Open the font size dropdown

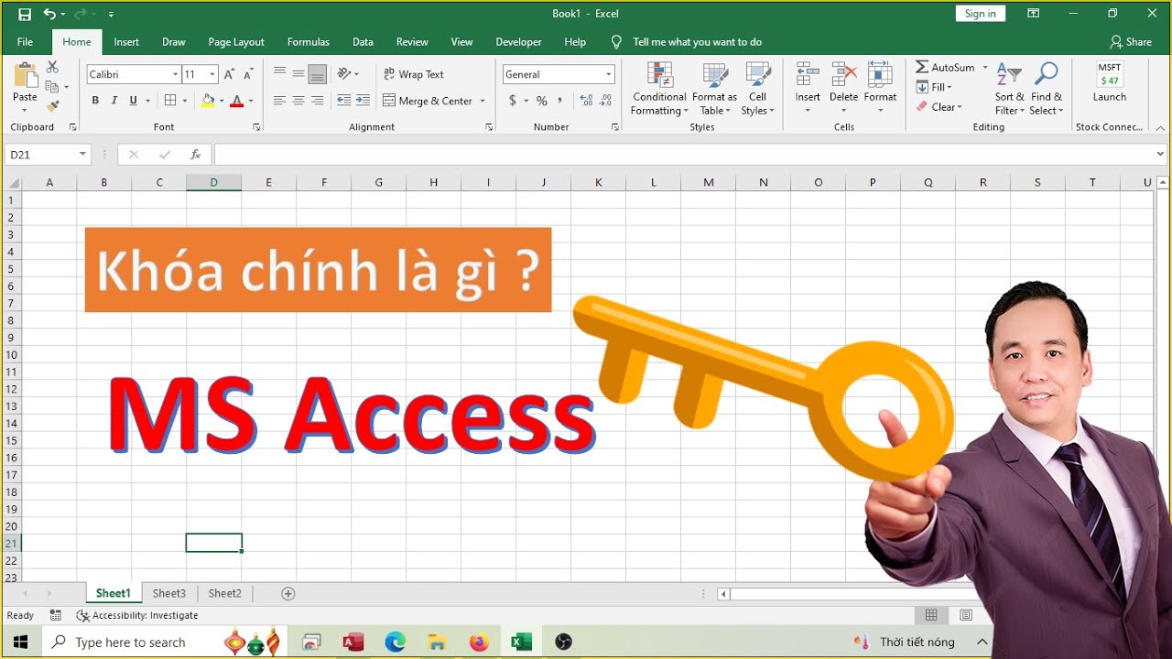212,74
